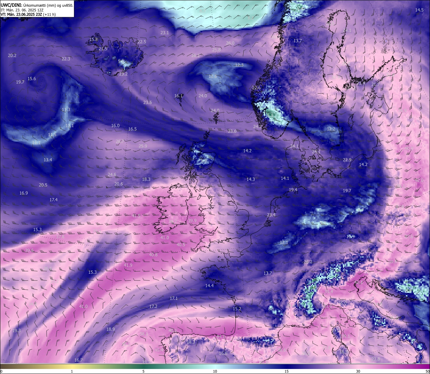This screenshot has height=374, width=430.
Task: Click the 20.2 value on the map
Action: 12,56
